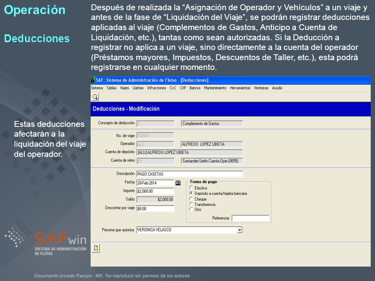The image size is (375, 281).
Task: Open the Ayuda menu
Action: point(277,88)
